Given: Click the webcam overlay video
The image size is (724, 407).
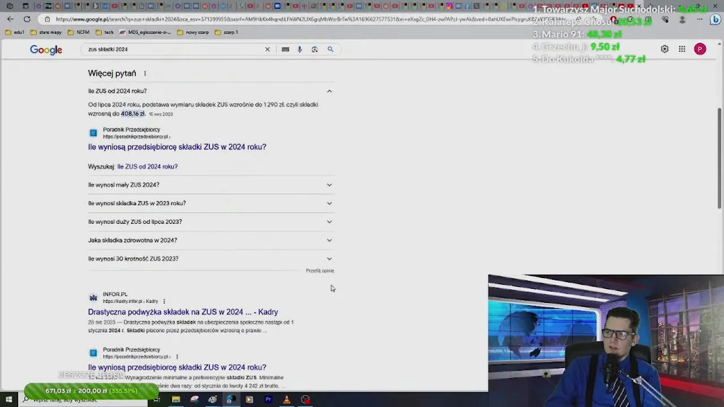Looking at the screenshot, I should point(606,341).
